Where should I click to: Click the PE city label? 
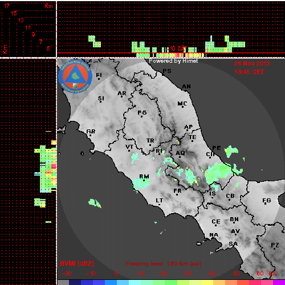217,148
